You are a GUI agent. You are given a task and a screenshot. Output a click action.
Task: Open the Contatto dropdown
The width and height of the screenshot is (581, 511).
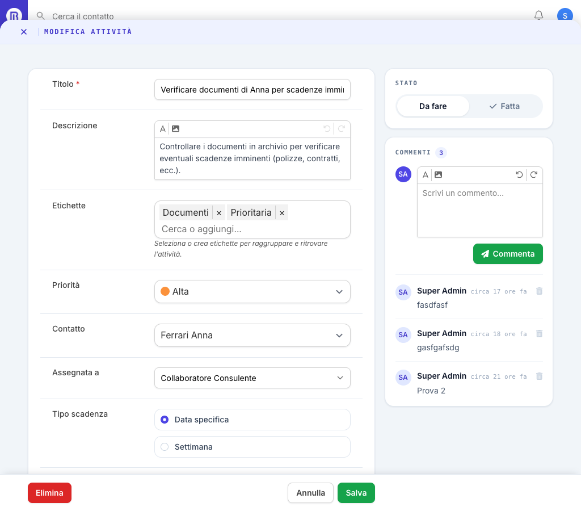[252, 335]
